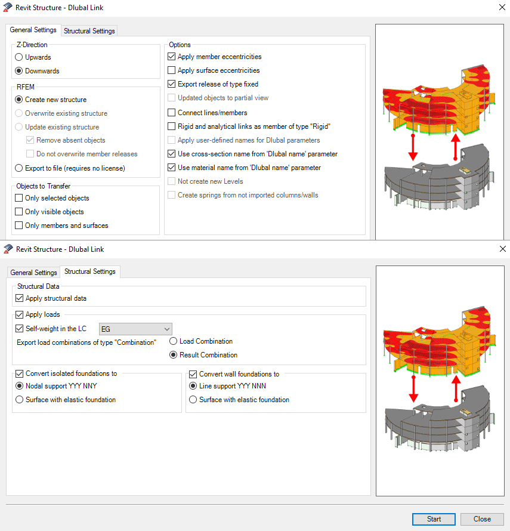Select Line support YYY NNN option
Screen dimensions: 510x531
[193, 385]
